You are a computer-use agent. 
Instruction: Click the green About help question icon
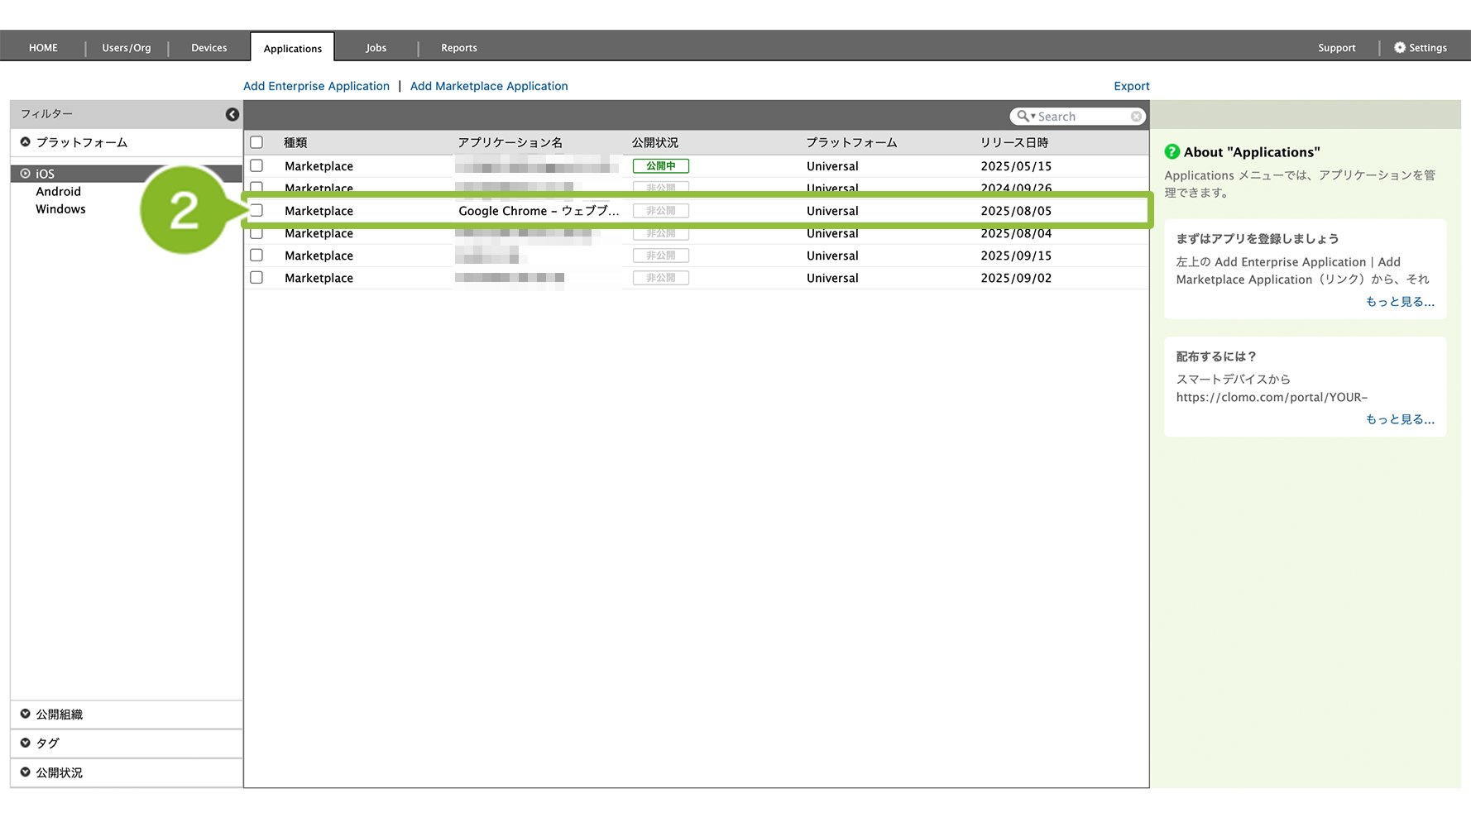[x=1172, y=152]
